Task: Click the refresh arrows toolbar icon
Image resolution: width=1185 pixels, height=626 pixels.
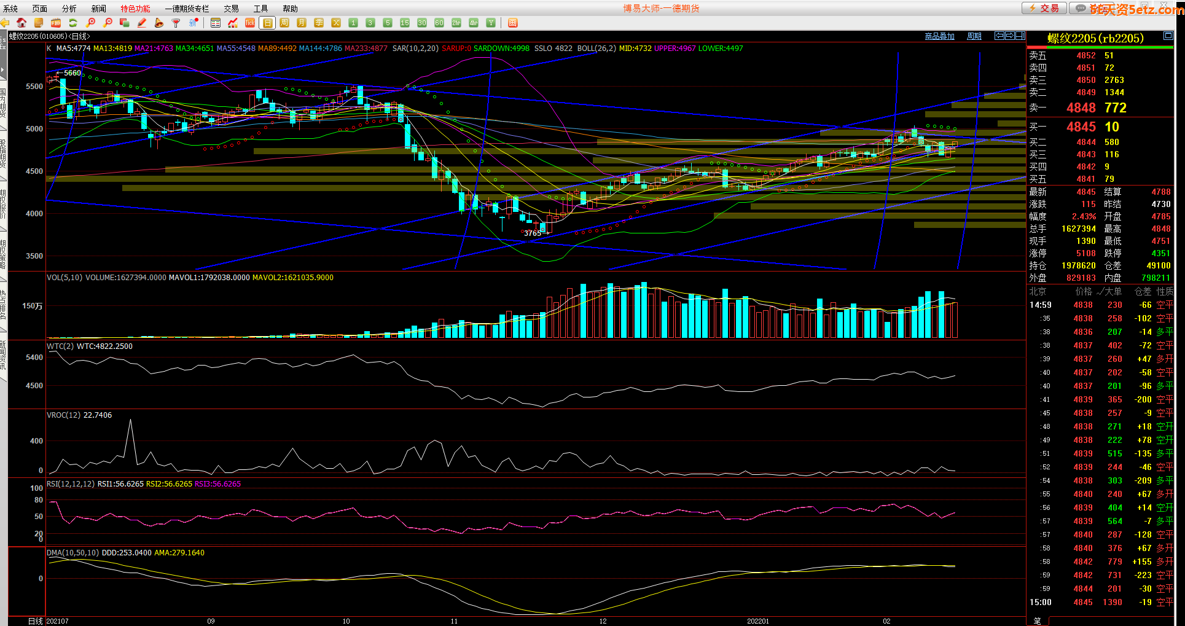Action: [x=73, y=23]
